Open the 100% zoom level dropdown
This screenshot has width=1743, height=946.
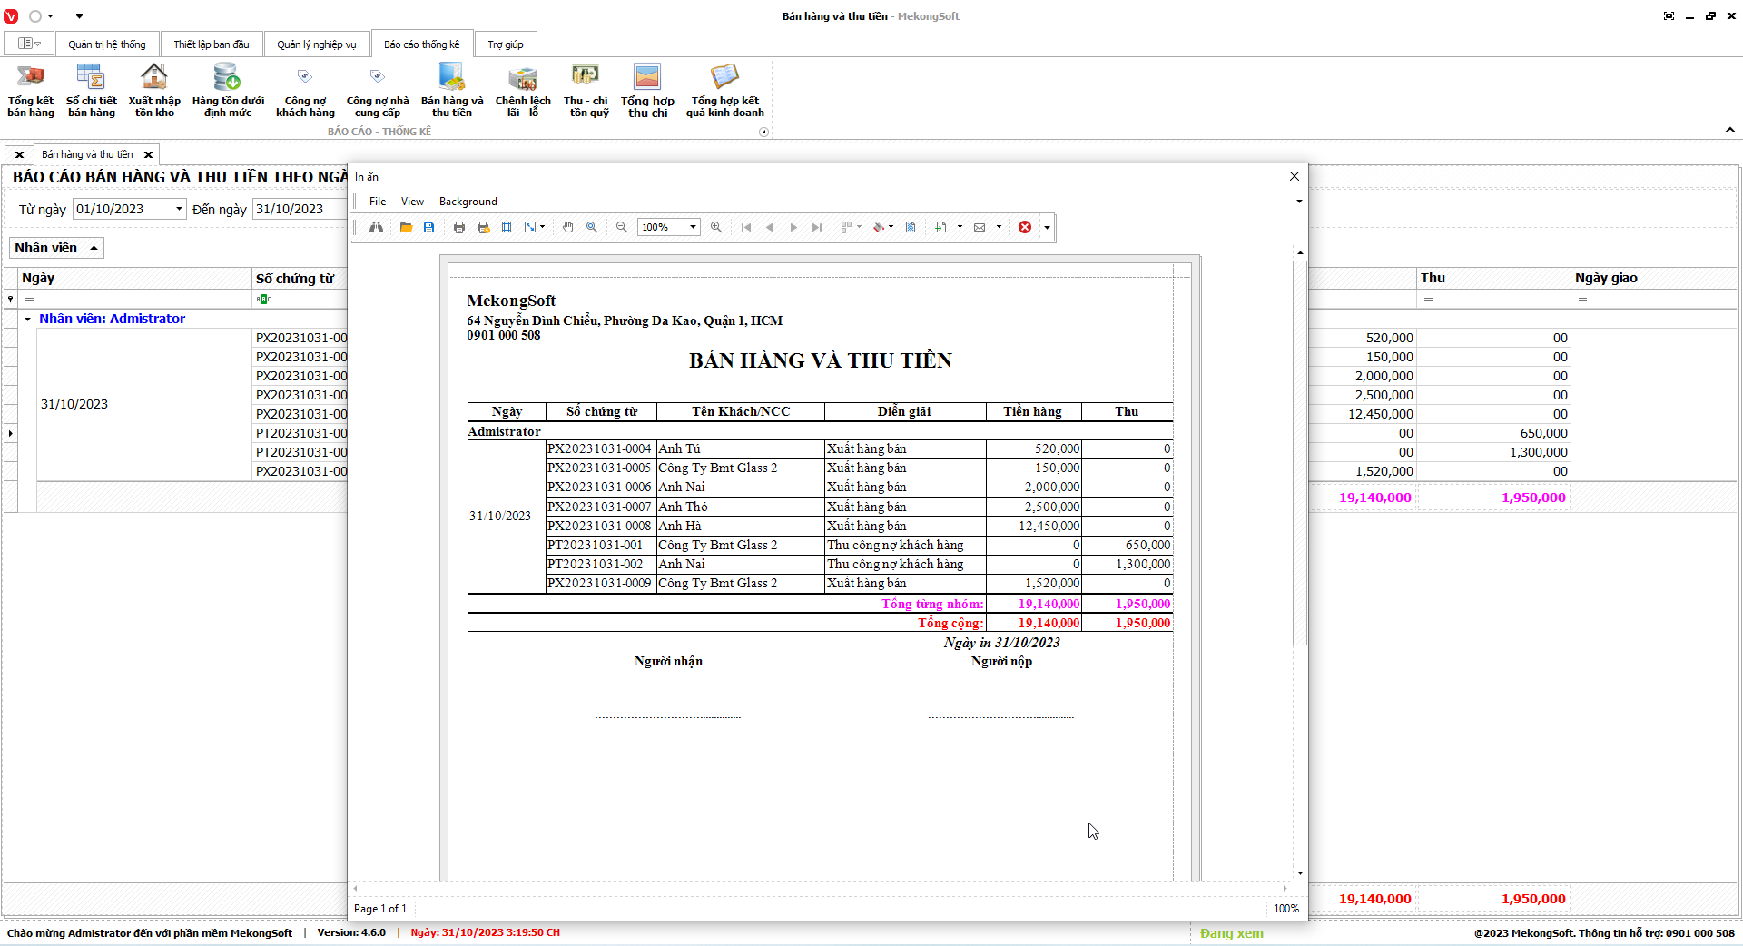coord(693,227)
